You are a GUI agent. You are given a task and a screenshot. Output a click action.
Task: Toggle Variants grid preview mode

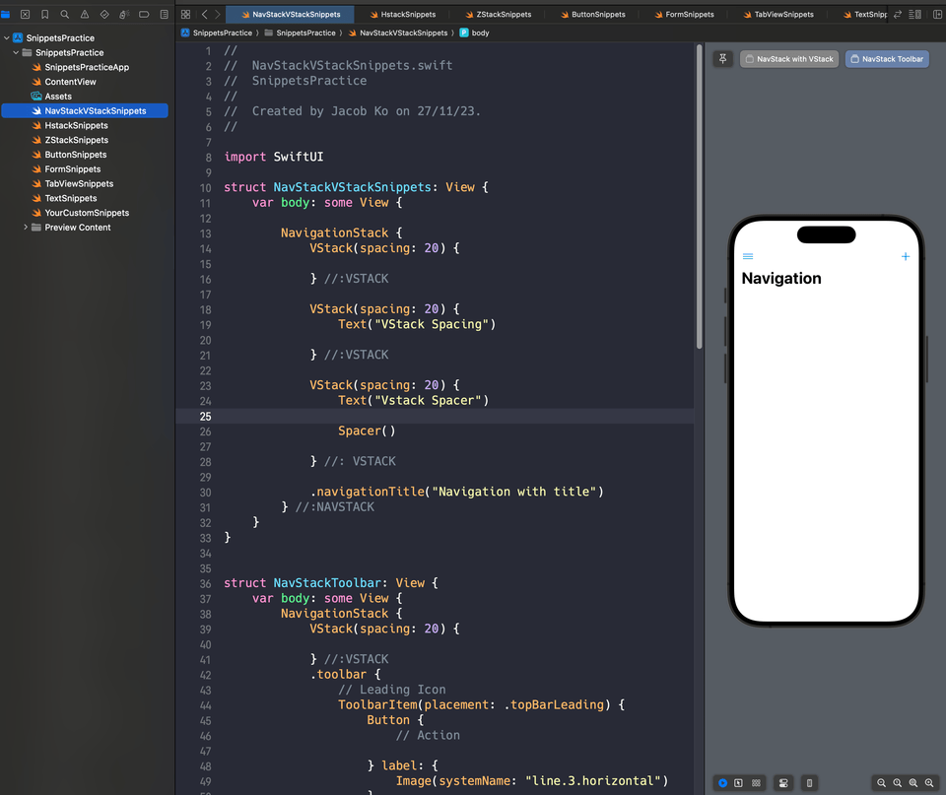click(x=756, y=783)
